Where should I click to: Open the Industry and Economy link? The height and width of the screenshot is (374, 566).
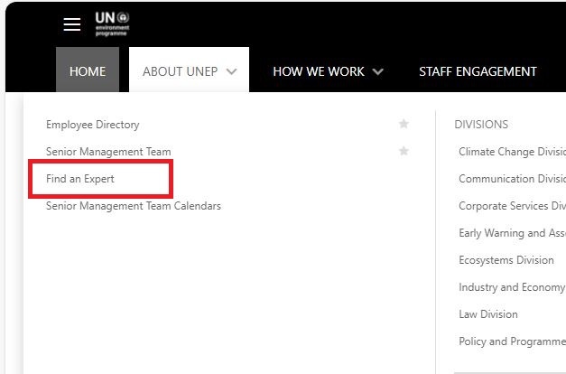pos(512,287)
